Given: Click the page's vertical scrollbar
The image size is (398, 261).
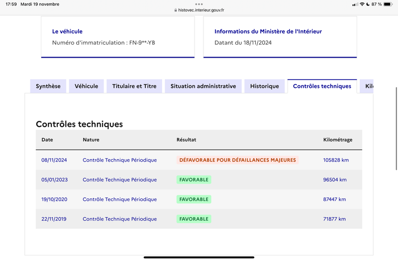Looking at the screenshot, I should tap(396, 129).
